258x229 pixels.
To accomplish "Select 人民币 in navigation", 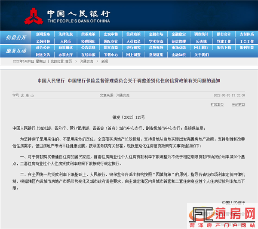I will [65, 41].
